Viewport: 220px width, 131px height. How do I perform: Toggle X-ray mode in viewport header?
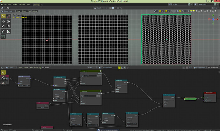pyautogui.click(x=172, y=11)
